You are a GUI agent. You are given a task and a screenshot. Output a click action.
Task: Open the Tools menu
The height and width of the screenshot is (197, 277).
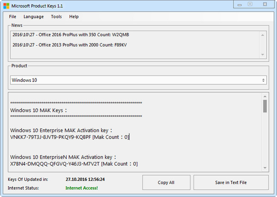56,17
